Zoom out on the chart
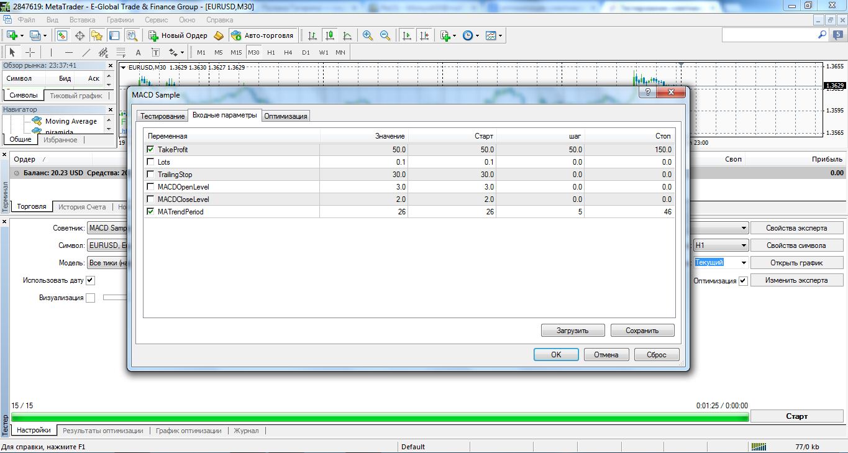 click(x=385, y=35)
